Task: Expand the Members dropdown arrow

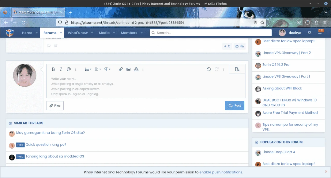Action: [x=142, y=33]
